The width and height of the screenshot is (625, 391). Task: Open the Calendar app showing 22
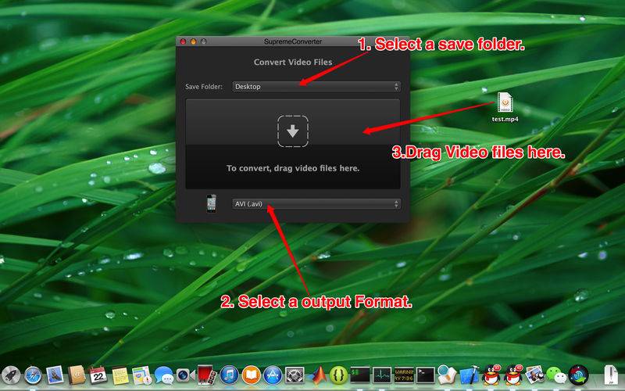click(x=98, y=375)
